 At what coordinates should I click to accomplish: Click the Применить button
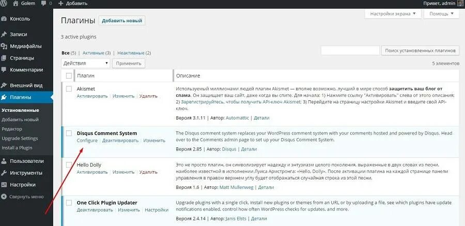[x=129, y=63]
